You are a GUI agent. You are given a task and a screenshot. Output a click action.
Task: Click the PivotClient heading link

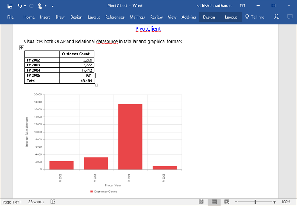(148, 29)
